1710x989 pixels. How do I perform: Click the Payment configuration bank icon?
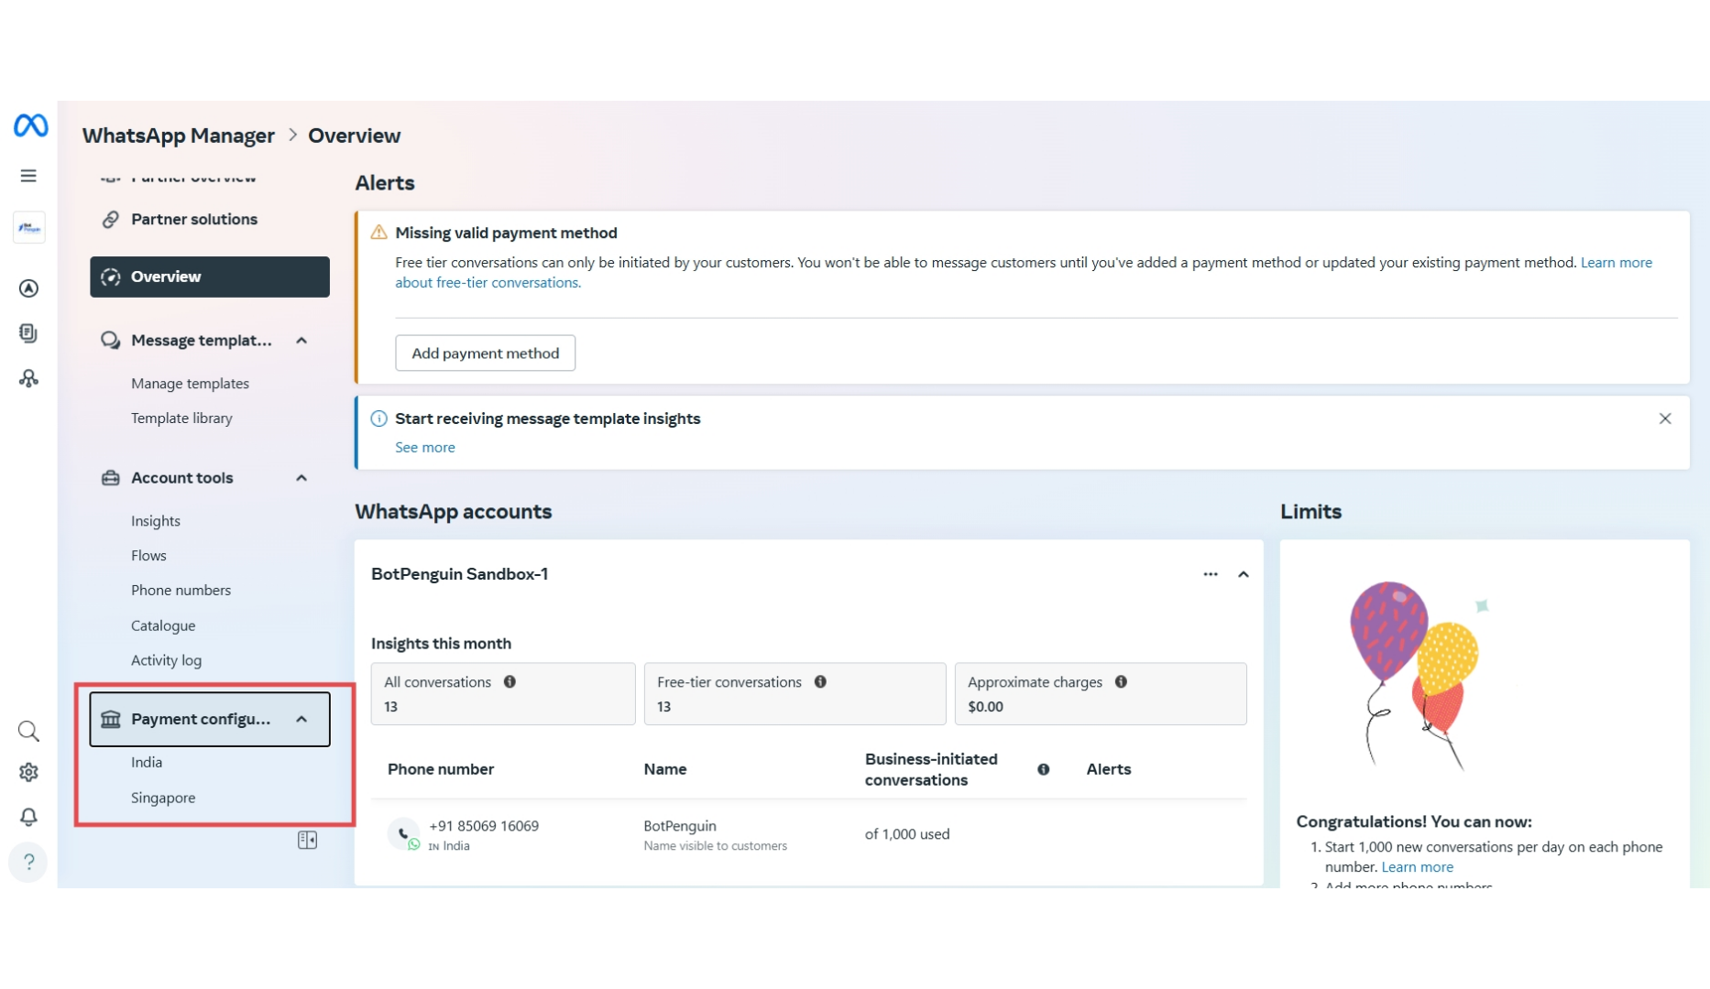pos(111,719)
